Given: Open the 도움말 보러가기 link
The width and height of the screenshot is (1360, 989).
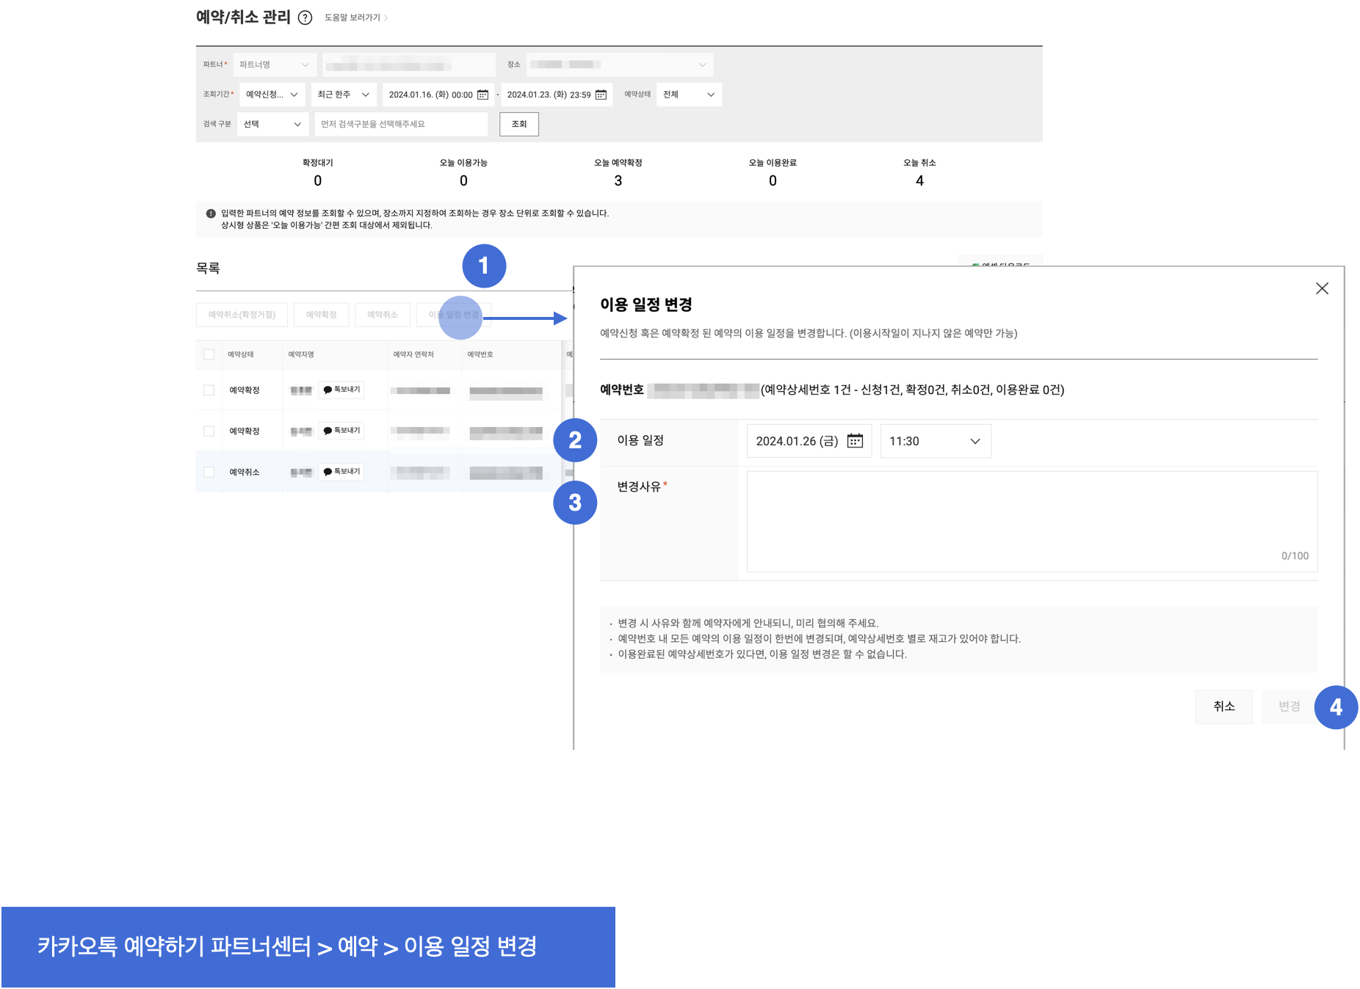Looking at the screenshot, I should 355,18.
